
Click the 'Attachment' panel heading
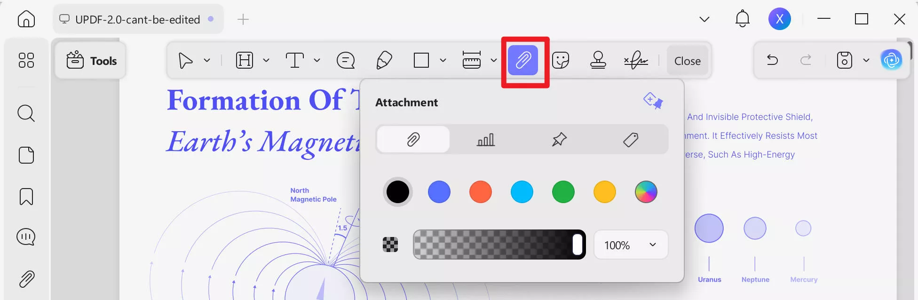[x=407, y=103]
